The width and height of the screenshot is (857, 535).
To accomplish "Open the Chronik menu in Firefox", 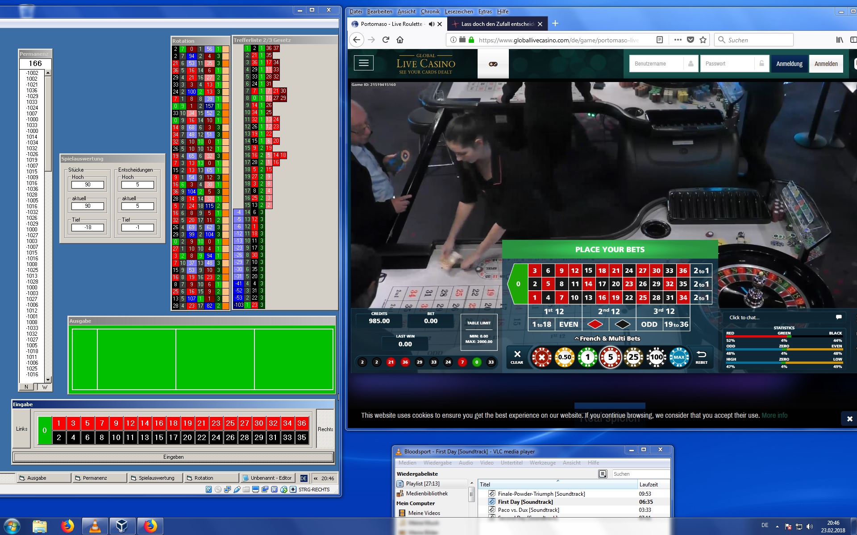I will (x=430, y=12).
